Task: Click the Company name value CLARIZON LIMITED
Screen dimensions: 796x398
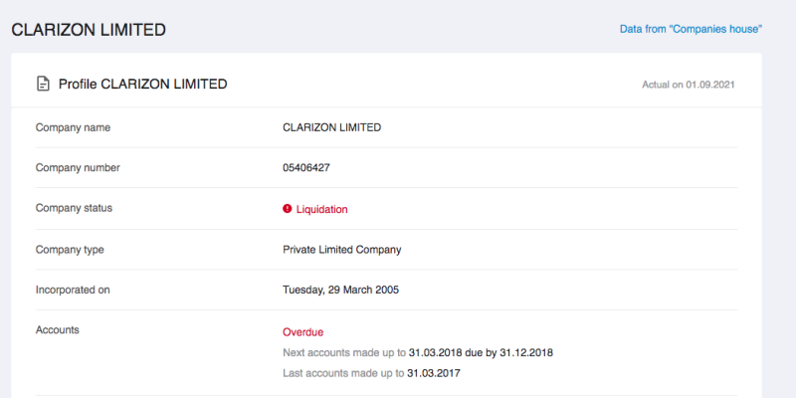Action: pos(332,128)
